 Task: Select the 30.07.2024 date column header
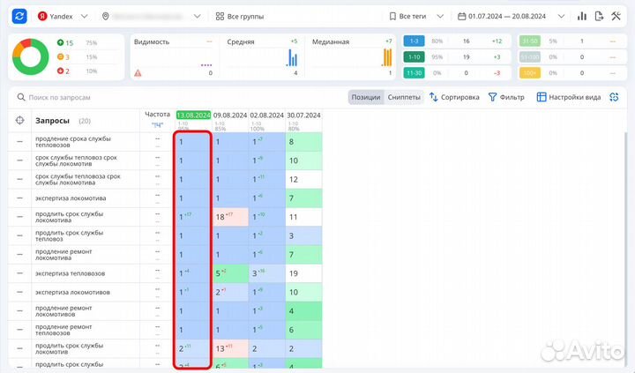[x=303, y=115]
